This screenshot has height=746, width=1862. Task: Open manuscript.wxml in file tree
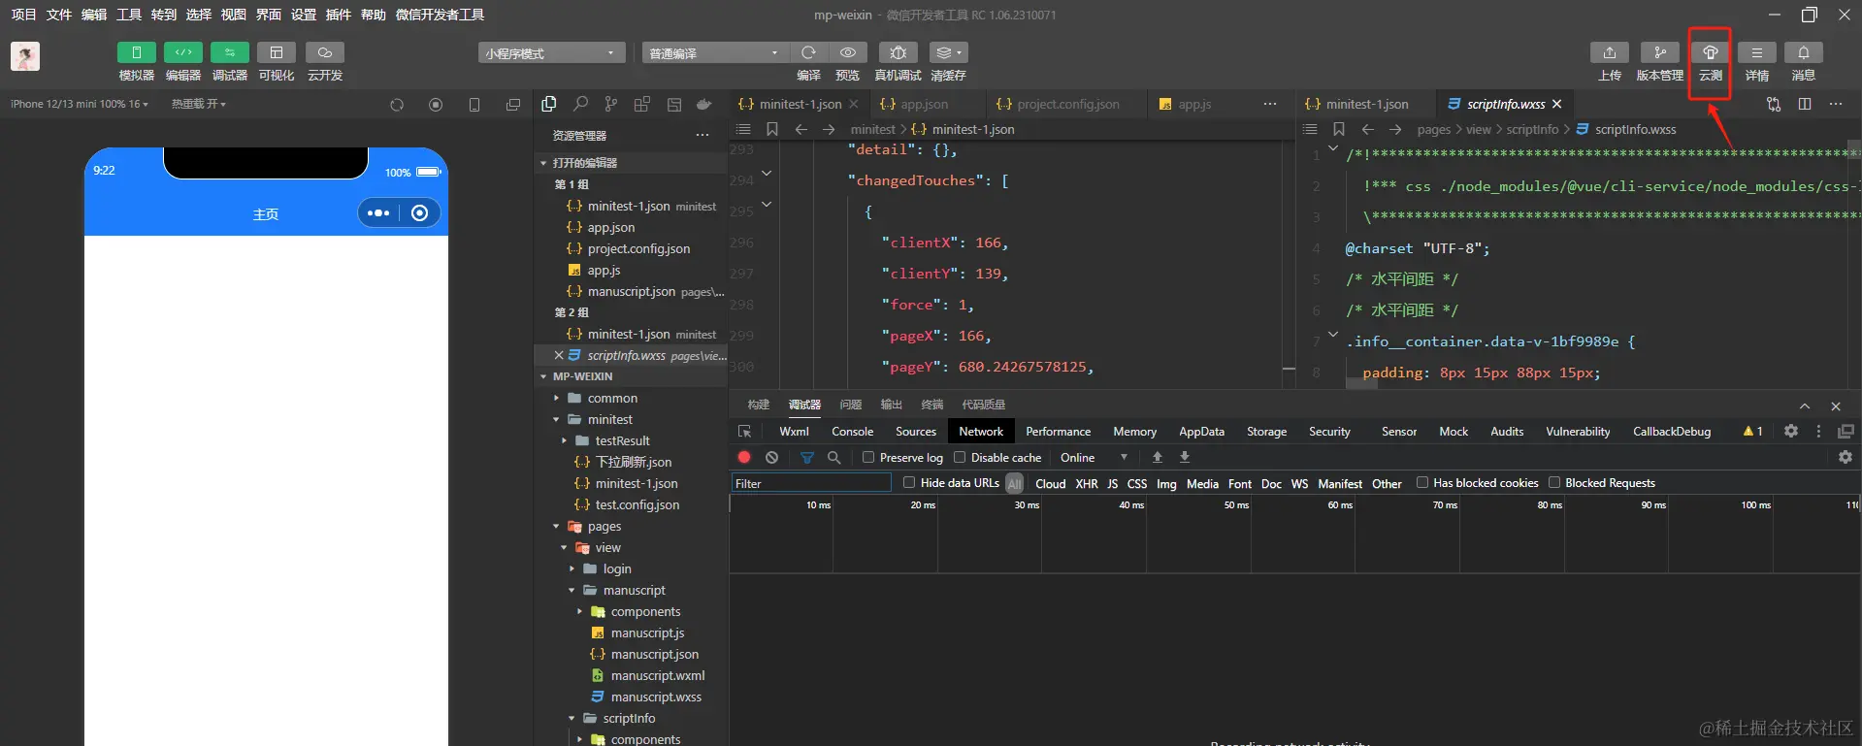click(658, 675)
